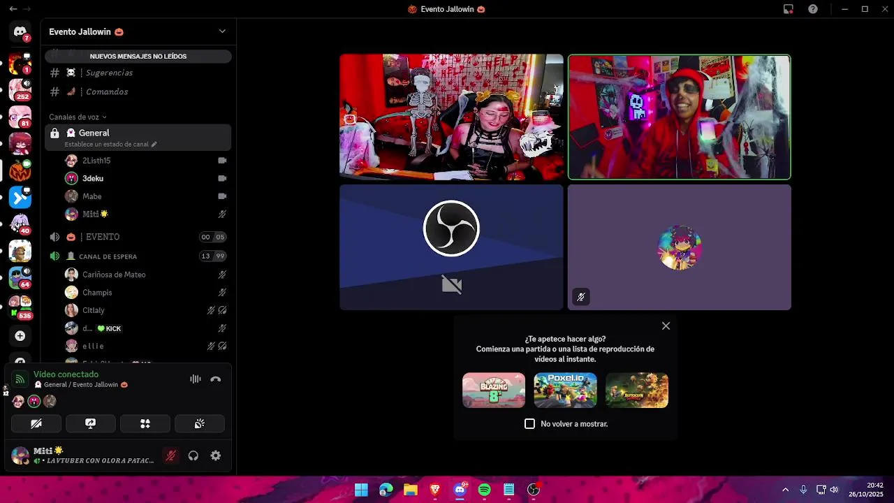
Task: Open Discord inbox icon in title bar
Action: coord(789,9)
